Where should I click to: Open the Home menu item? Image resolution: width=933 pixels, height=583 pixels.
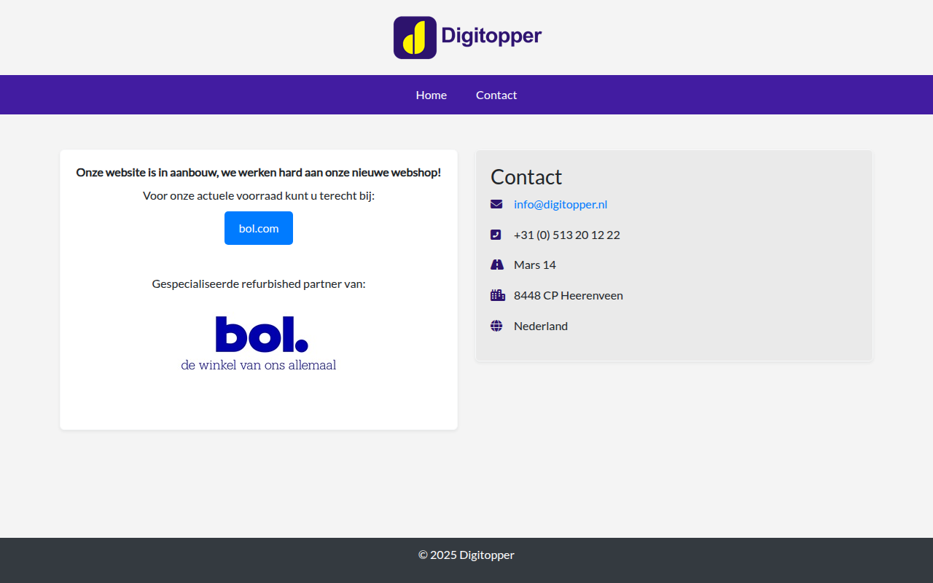point(432,95)
